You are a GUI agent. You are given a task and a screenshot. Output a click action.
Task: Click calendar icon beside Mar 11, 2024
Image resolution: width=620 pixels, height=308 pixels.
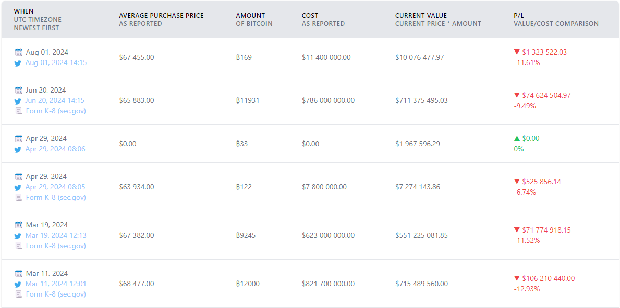click(x=19, y=273)
